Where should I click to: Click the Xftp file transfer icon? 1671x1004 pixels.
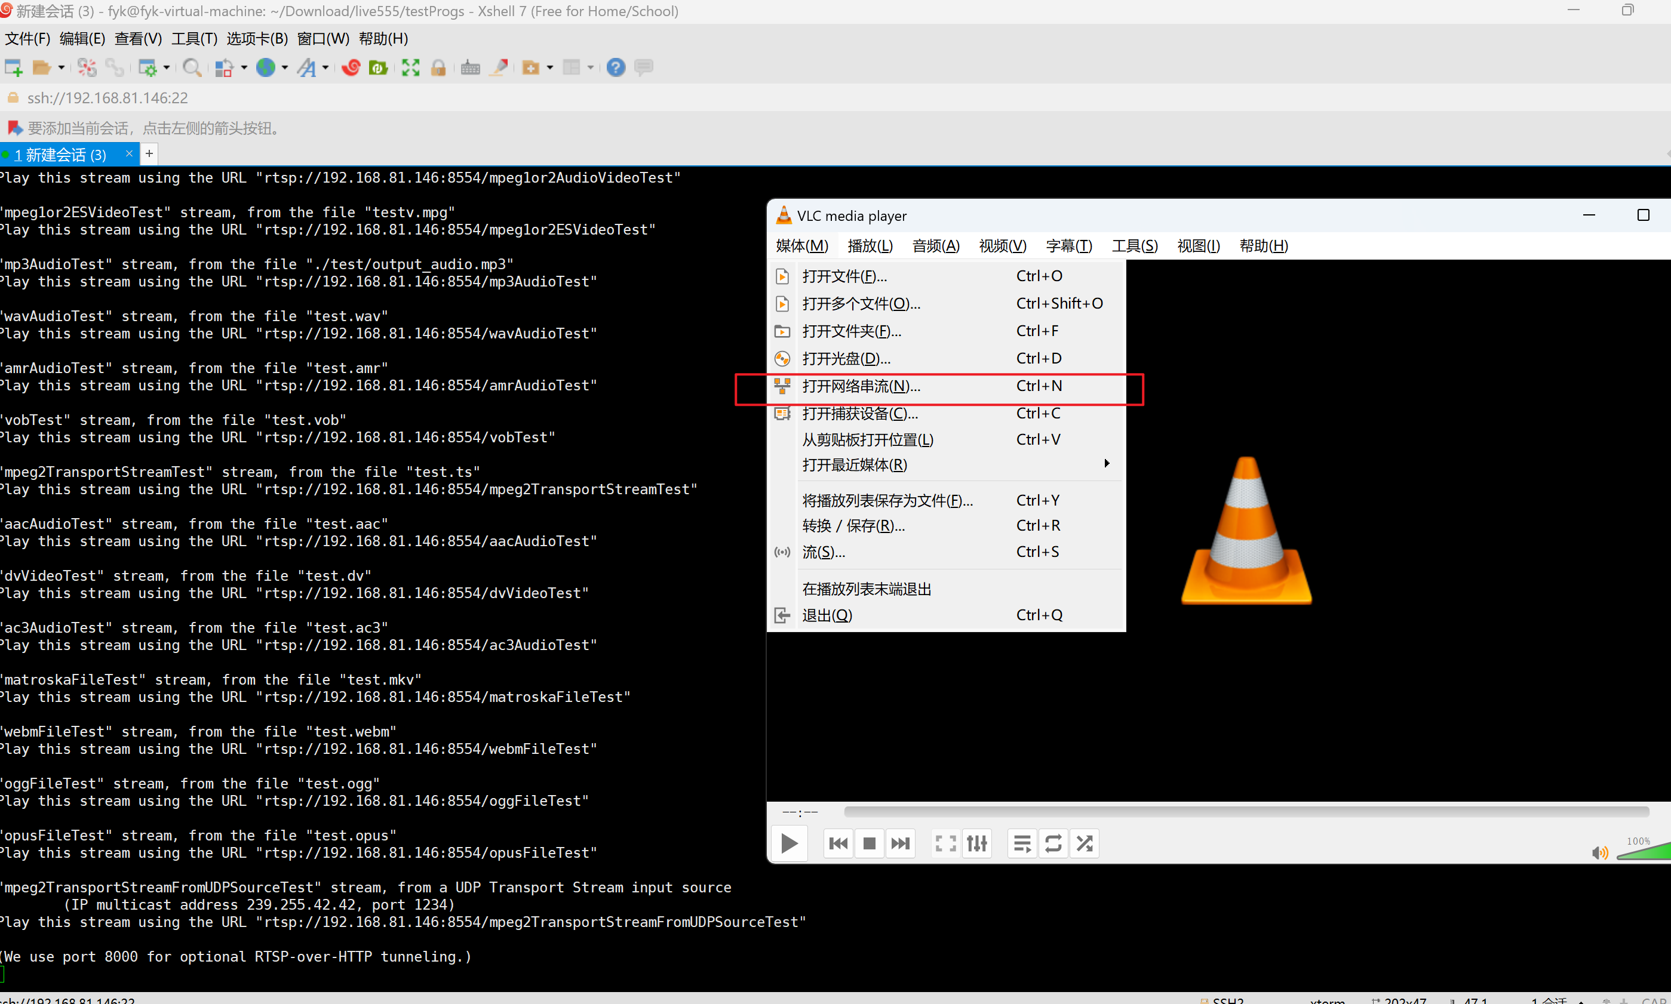click(377, 67)
